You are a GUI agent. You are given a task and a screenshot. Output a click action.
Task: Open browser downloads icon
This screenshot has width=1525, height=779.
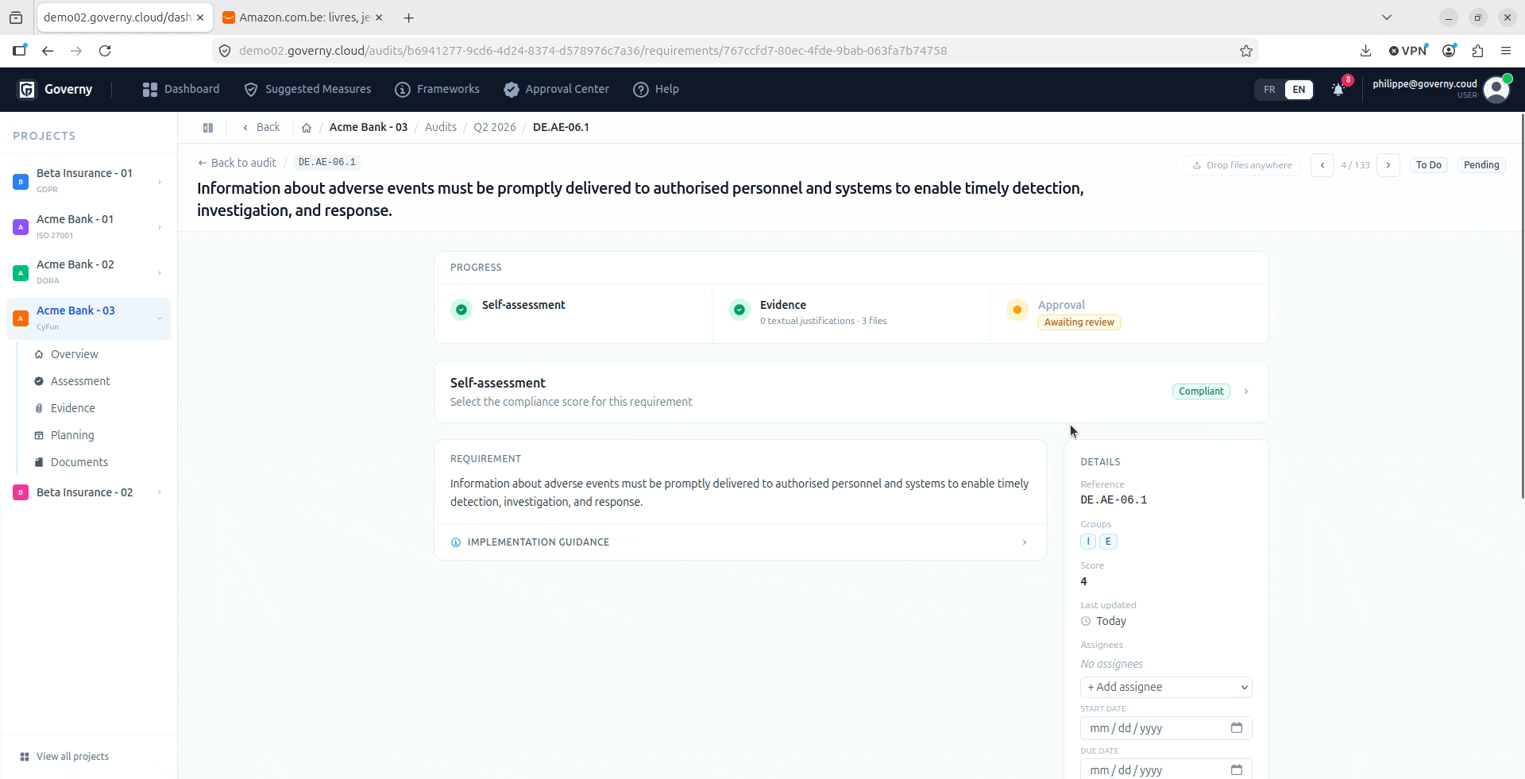[1366, 51]
